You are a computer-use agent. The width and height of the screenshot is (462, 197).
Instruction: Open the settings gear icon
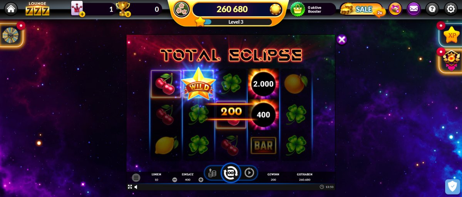[x=450, y=8]
